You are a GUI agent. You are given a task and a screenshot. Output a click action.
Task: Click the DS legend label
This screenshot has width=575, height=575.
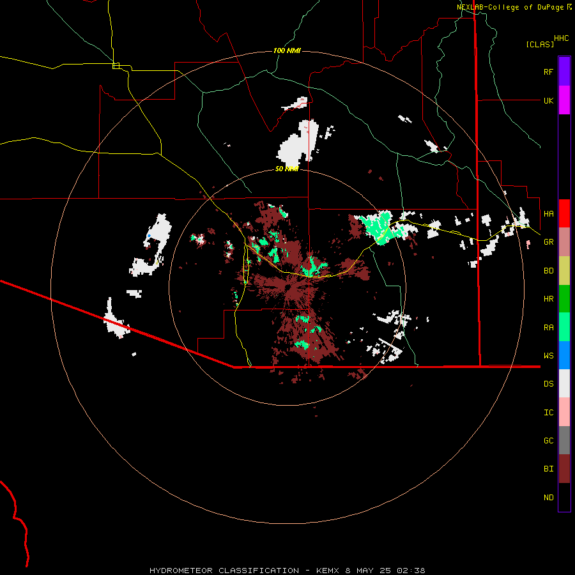tap(548, 384)
